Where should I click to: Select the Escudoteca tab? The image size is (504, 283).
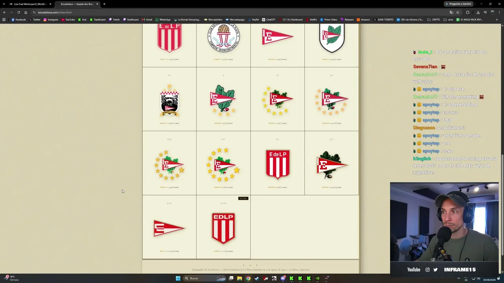(77, 4)
